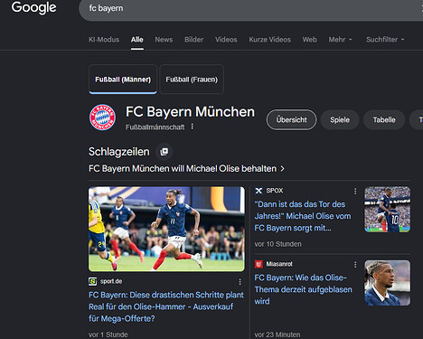Open three-dot options for SPOX article
This screenshot has height=339, width=423.
pyautogui.click(x=355, y=191)
